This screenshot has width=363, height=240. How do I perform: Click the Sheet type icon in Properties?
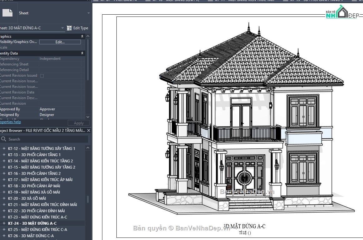(7, 13)
